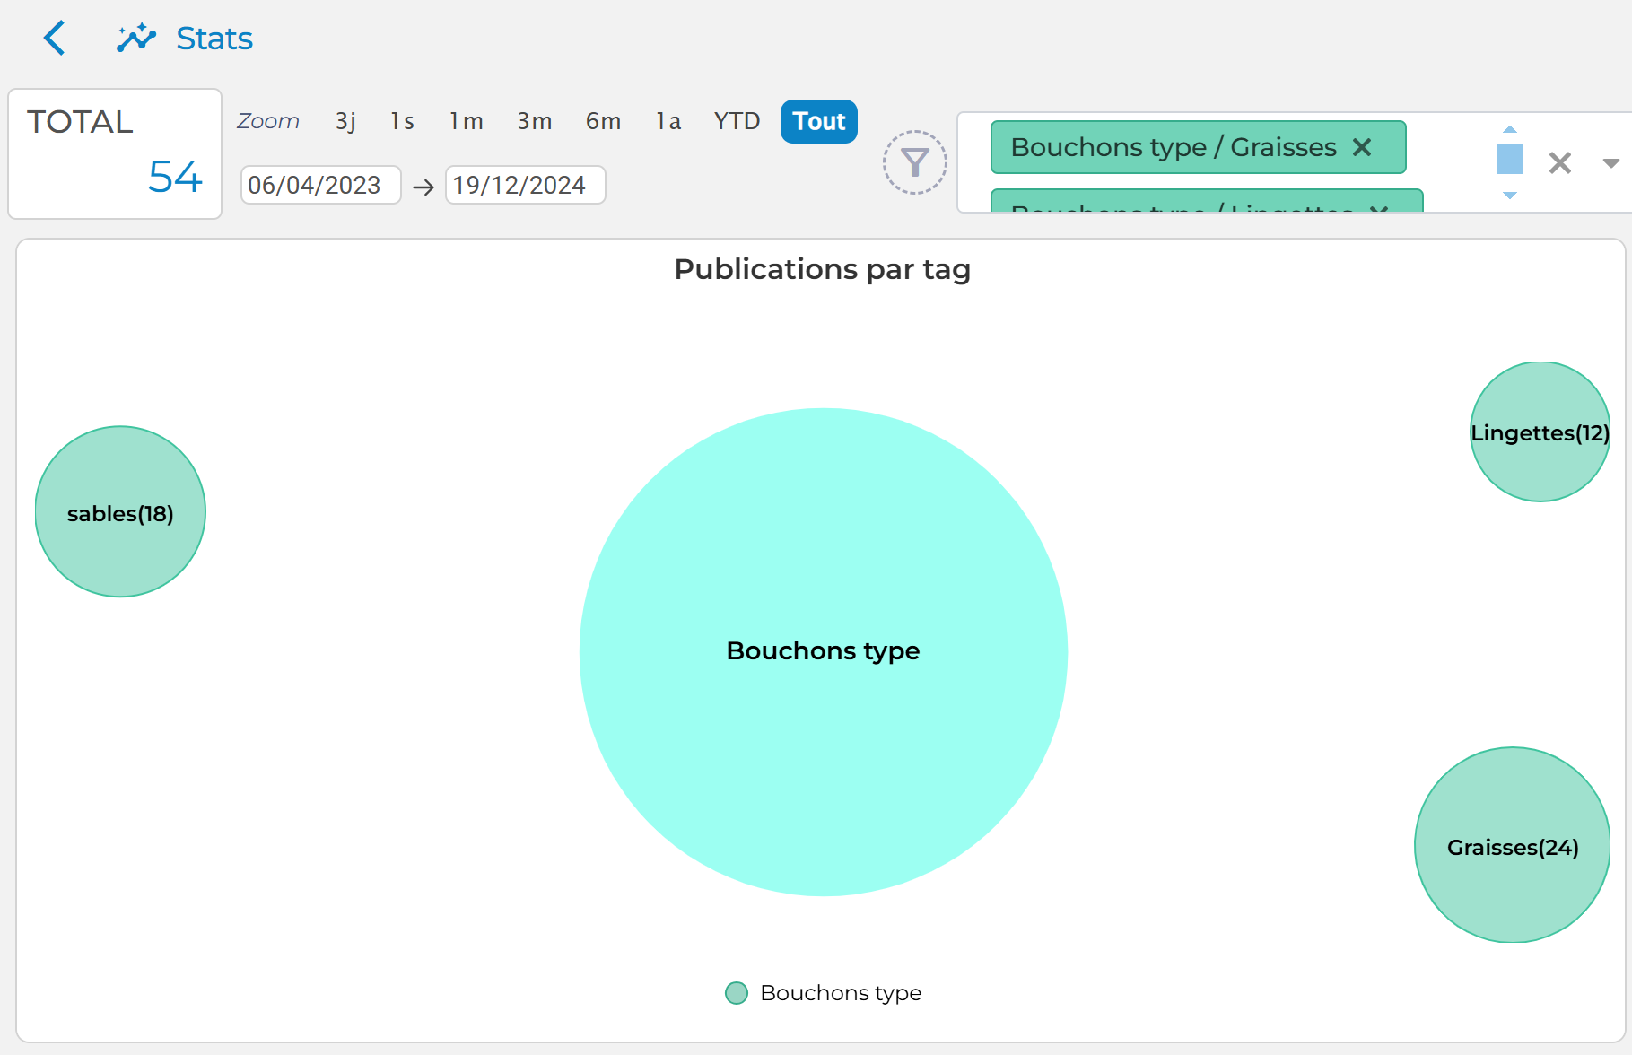Click the tag list scrollbar thumb
This screenshot has width=1632, height=1055.
point(1509,159)
